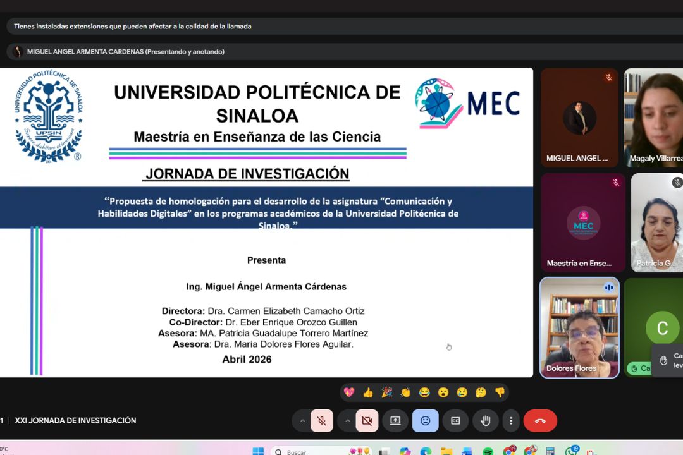Click the present screen icon
The height and width of the screenshot is (455, 683).
395,421
